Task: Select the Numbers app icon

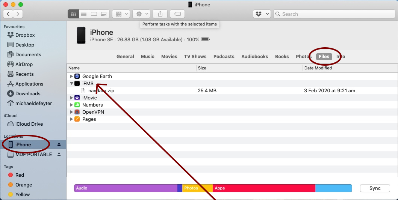Action: (77, 105)
